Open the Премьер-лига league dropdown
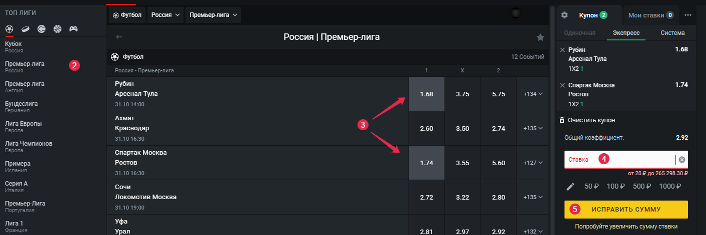This screenshot has width=706, height=235. click(x=213, y=15)
